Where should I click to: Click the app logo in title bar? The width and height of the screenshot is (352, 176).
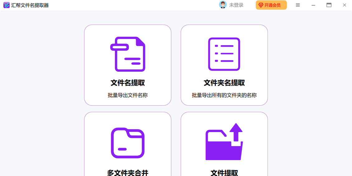point(6,5)
